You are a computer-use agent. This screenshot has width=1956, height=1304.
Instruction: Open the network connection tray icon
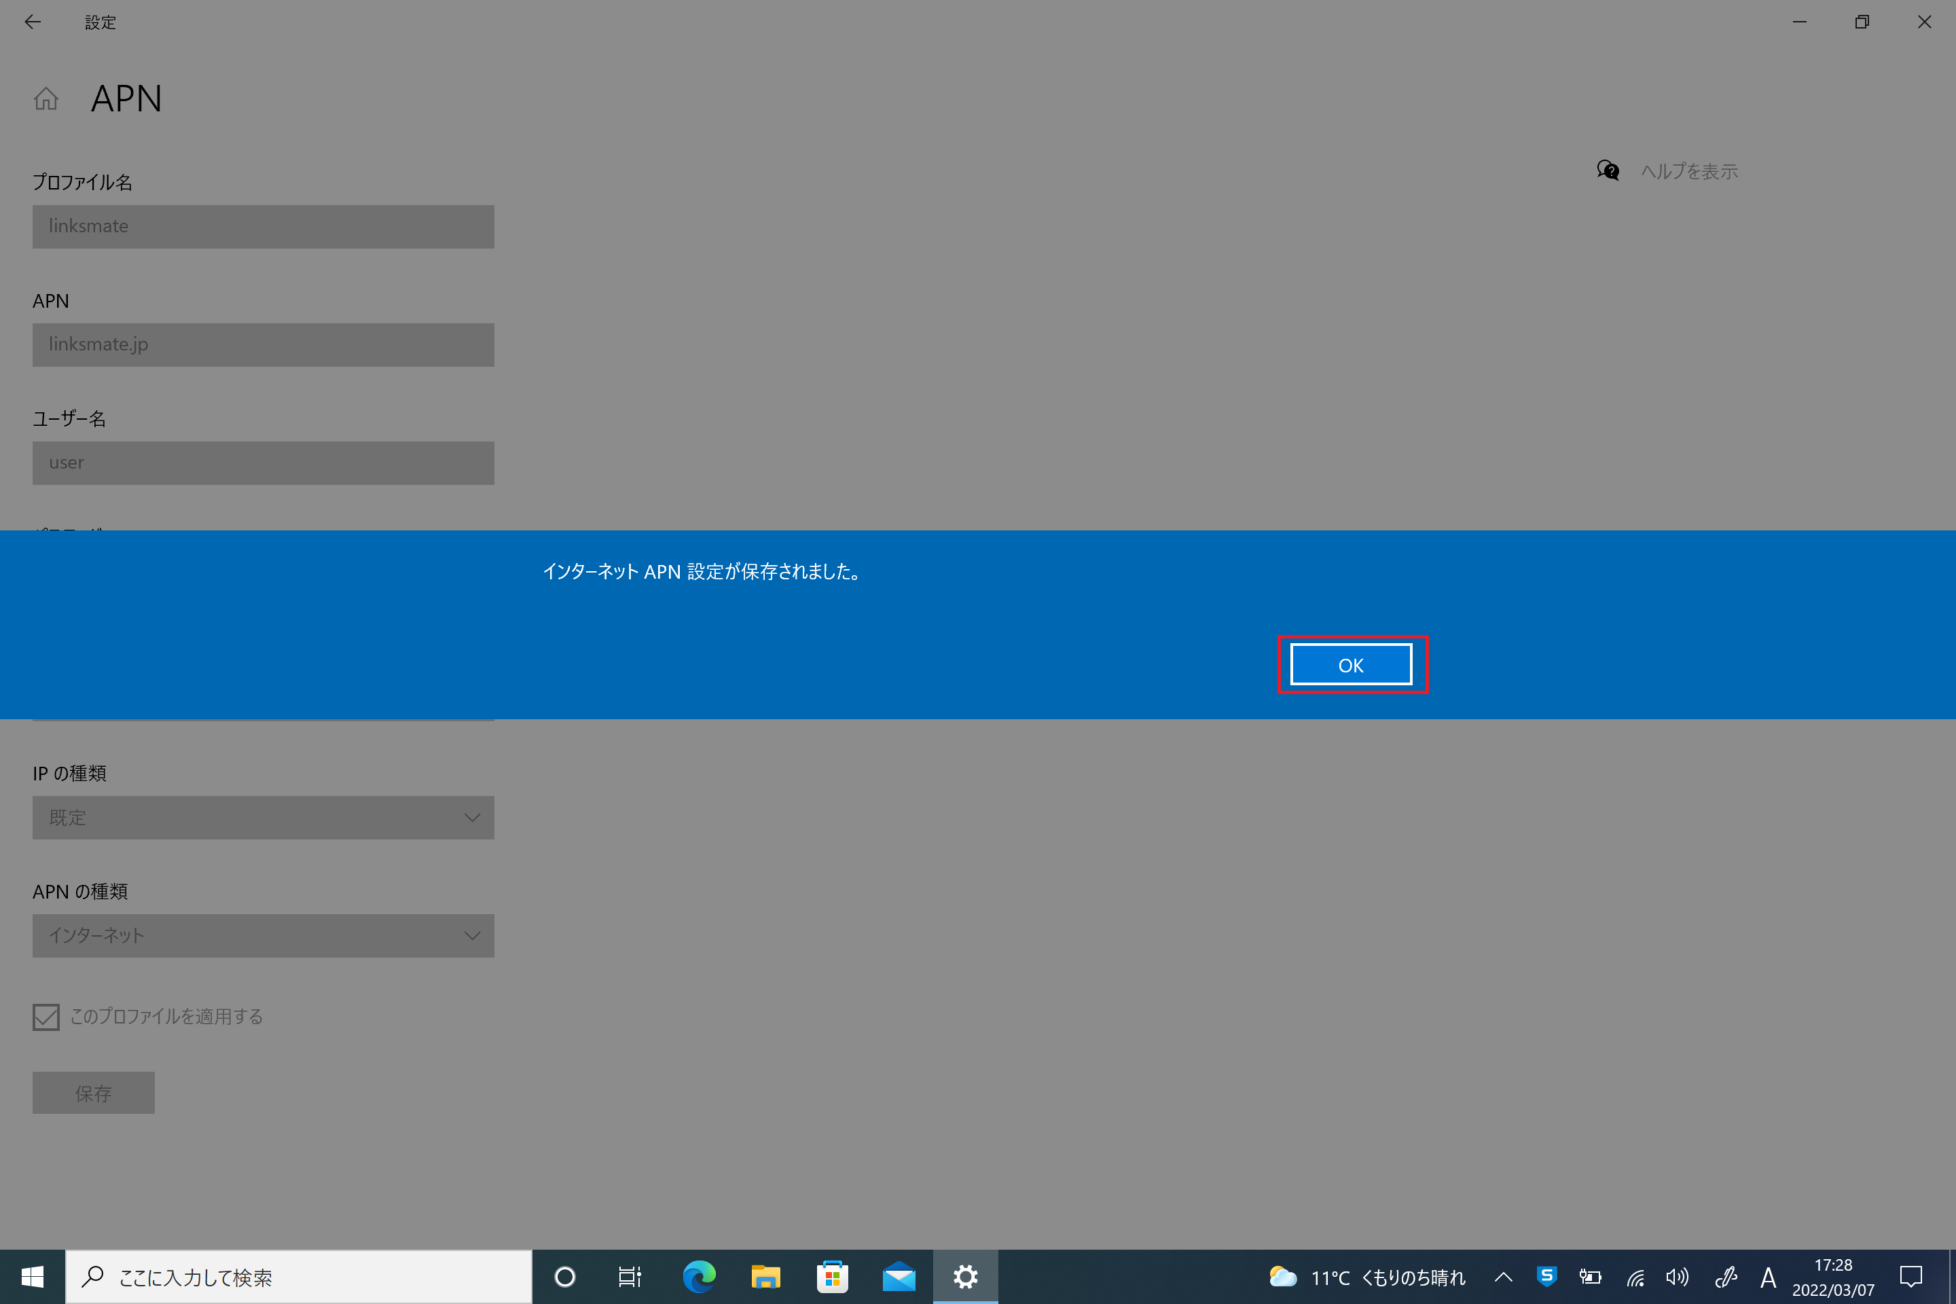pos(1635,1277)
